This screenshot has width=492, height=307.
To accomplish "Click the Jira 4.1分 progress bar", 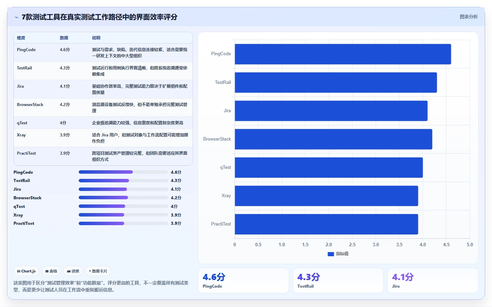I will point(123,189).
